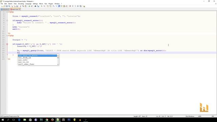The height and width of the screenshot is (122, 217).
Task: Open Chrome from the taskbar
Action: [x=47, y=120]
